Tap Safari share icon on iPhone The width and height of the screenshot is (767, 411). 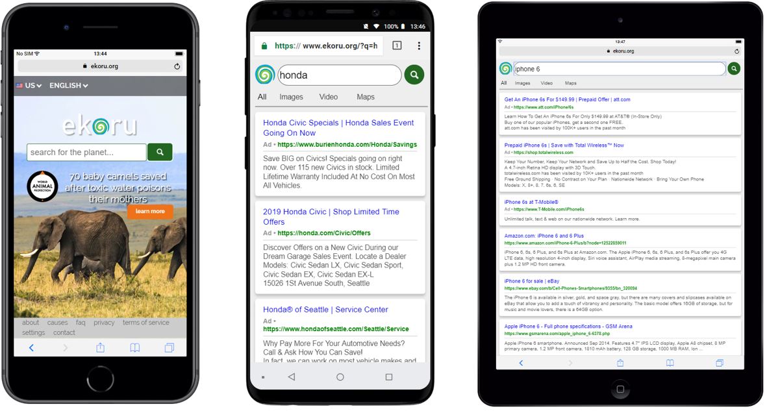[100, 348]
